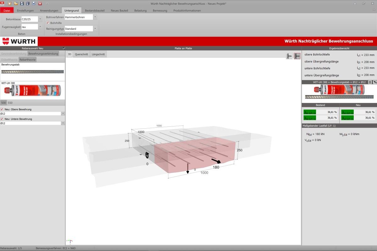
Task: Click Bemessungsverfahren: EC2 + NAD in status bar
Action: pos(56,248)
